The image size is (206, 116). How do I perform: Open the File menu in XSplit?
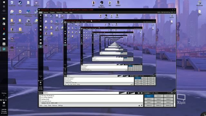pos(41,12)
